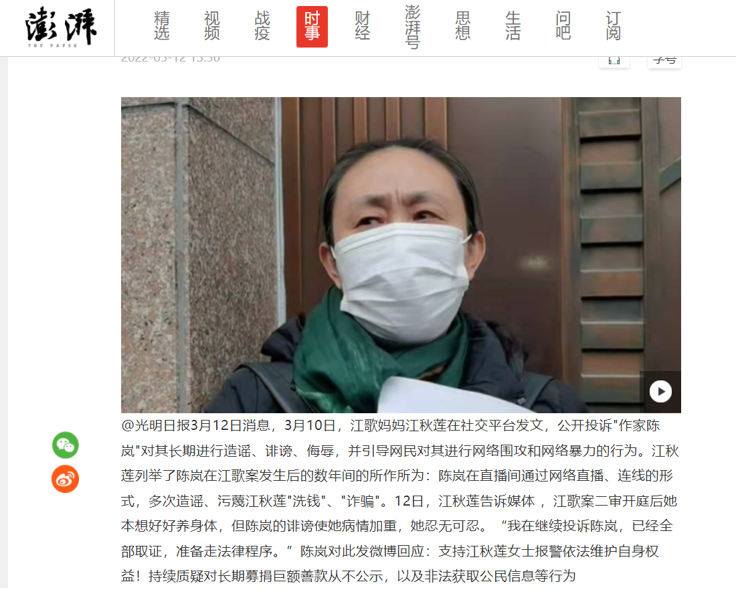Click the masked woman video thumbnail

(x=401, y=255)
